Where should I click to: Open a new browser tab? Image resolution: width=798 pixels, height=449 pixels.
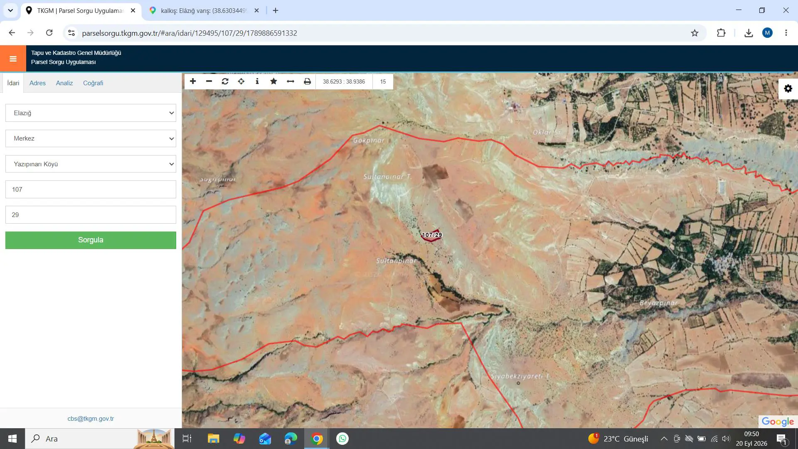coord(276,10)
